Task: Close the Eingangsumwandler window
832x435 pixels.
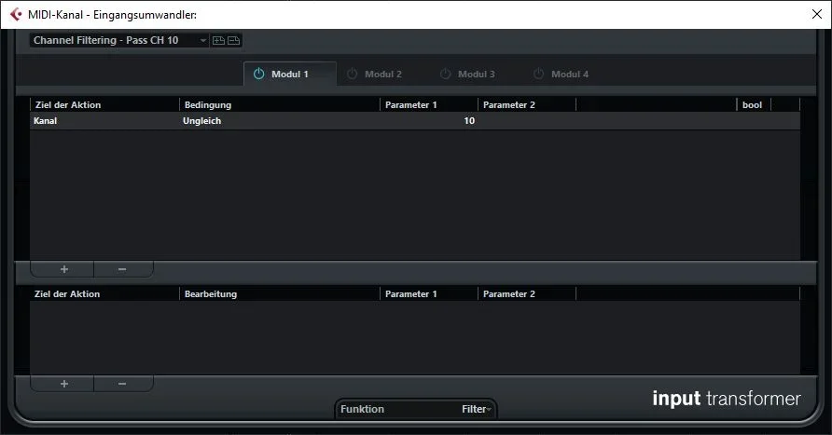Action: 817,14
